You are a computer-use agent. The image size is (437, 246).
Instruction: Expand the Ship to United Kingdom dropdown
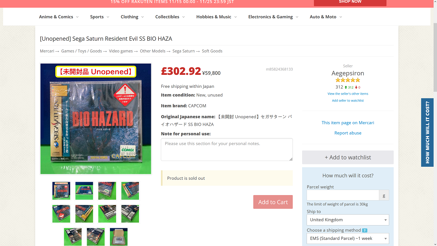click(x=348, y=220)
